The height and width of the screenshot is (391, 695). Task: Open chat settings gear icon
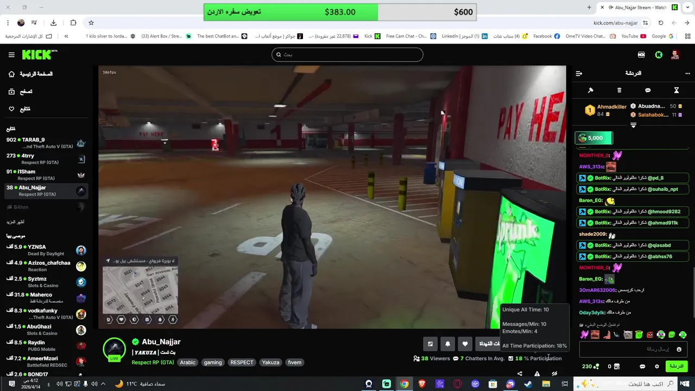point(656,367)
